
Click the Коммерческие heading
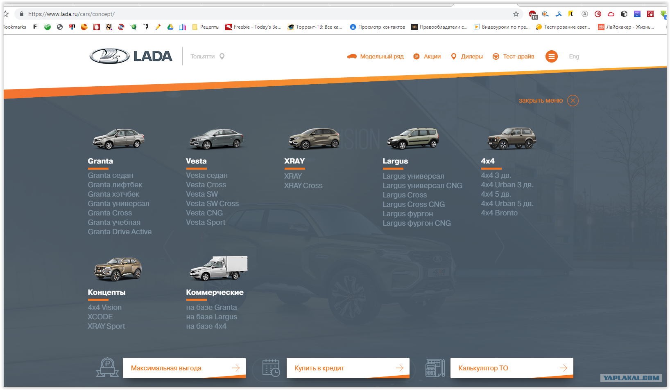(x=215, y=292)
